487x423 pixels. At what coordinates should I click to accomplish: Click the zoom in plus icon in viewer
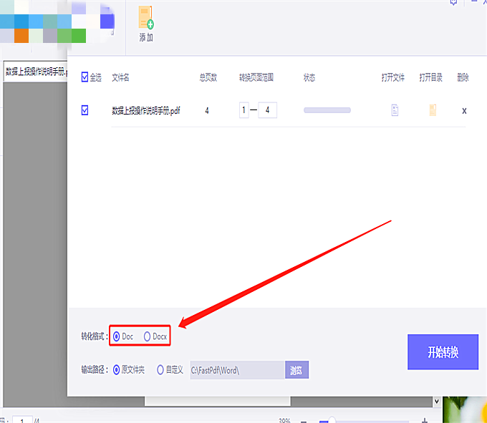pos(425,421)
